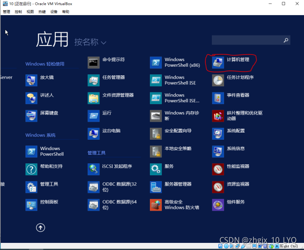
Task: Open 系统信息 system information icon
Action: pyautogui.click(x=218, y=152)
